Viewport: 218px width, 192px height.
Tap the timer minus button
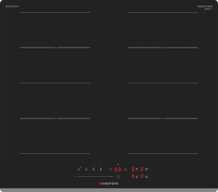click(110, 169)
